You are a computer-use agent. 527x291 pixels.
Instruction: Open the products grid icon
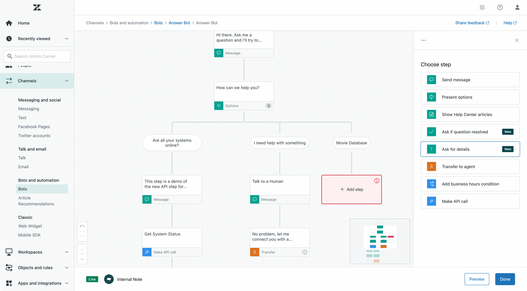tap(482, 7)
